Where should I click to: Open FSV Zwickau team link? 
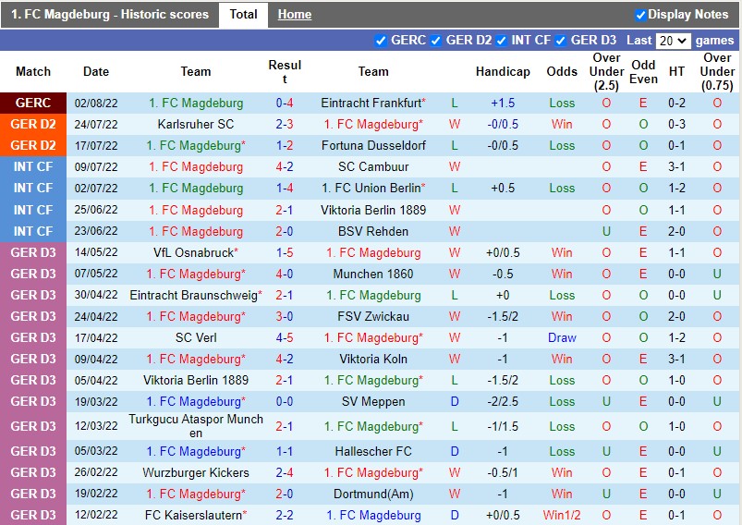pyautogui.click(x=373, y=317)
